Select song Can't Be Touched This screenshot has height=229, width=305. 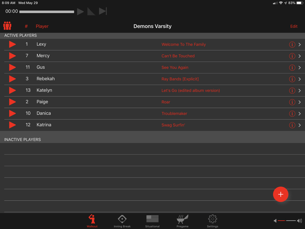click(x=178, y=56)
